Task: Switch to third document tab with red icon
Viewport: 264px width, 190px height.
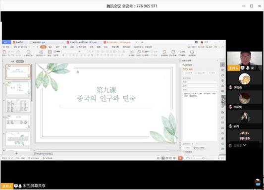Action: (x=82, y=42)
